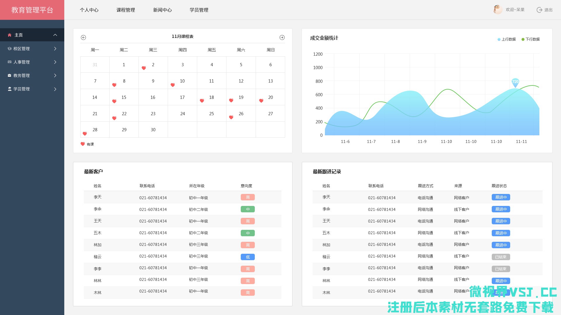The width and height of the screenshot is (561, 315).
Task: Click the logout arrow icon
Action: pyautogui.click(x=539, y=10)
